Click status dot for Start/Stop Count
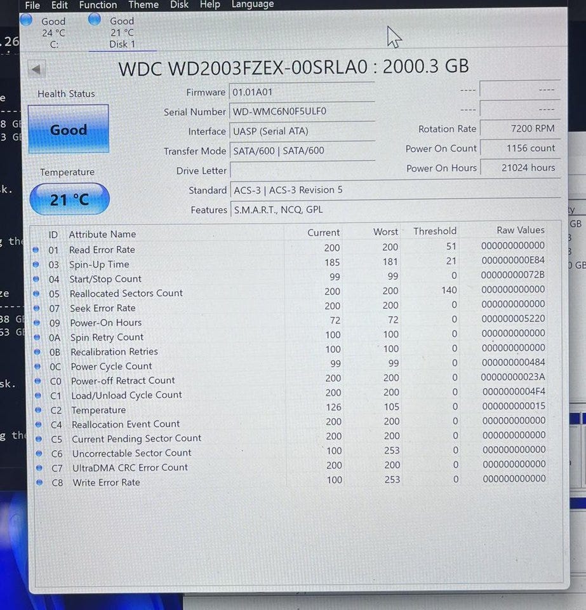586x610 pixels. 36,279
